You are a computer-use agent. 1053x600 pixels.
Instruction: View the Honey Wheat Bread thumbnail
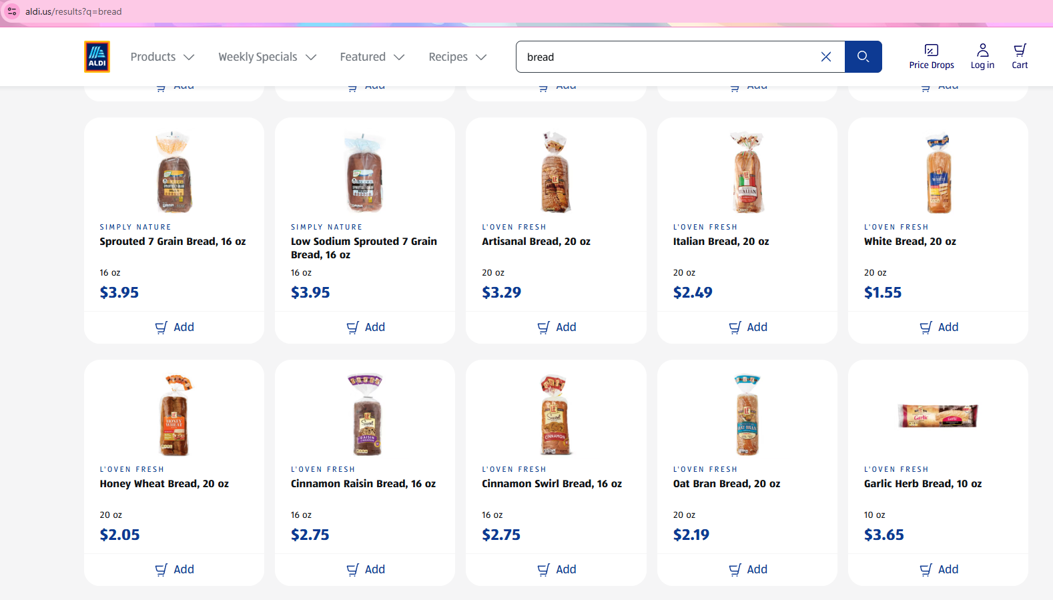point(174,415)
